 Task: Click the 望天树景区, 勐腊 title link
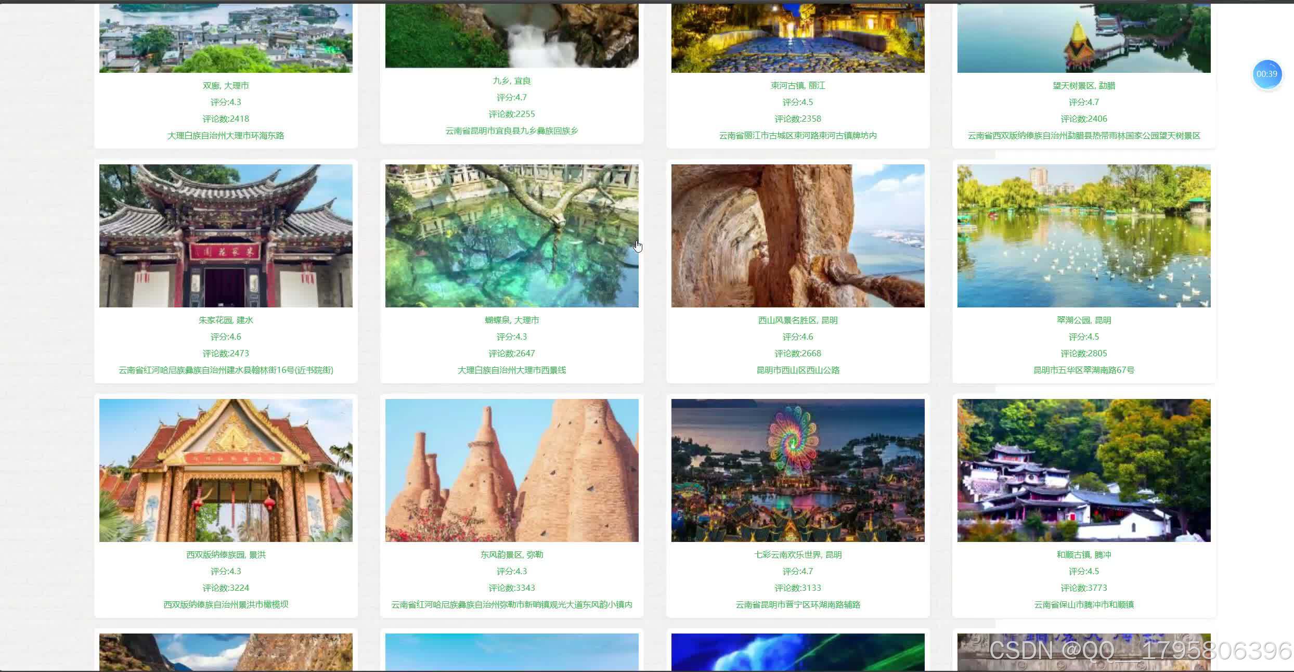[x=1084, y=86]
